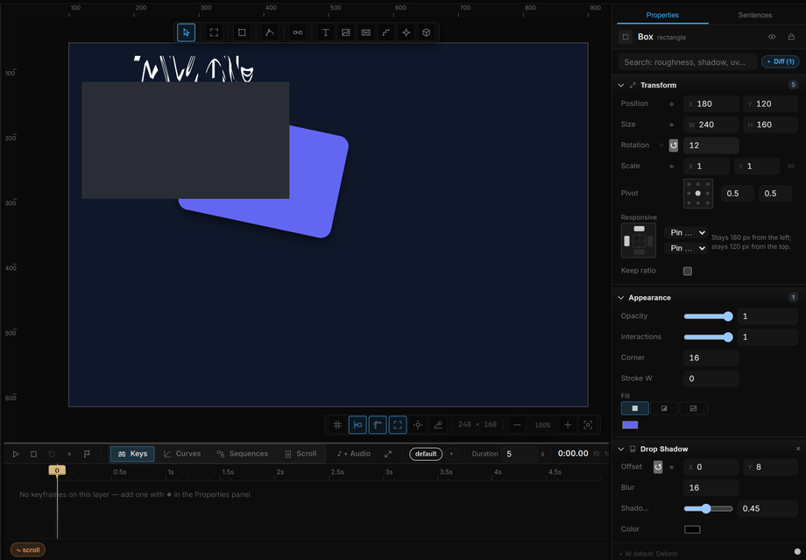Toggle the Box layer lock icon
This screenshot has width=806, height=560.
pyautogui.click(x=791, y=37)
